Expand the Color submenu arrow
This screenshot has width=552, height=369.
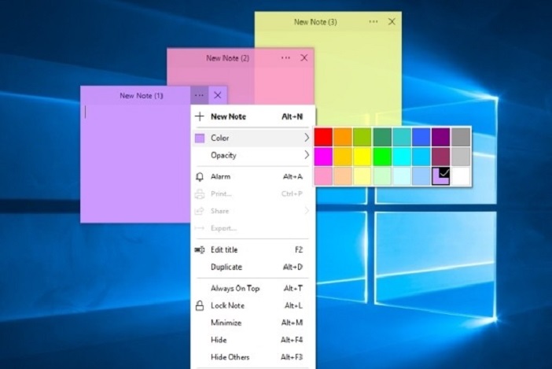pos(307,138)
